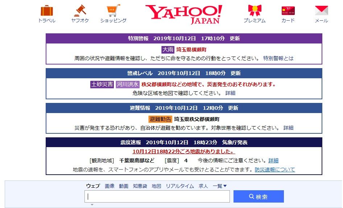The image size is (343, 208).
Task: Click the 河川洪水 warning tag
Action: pos(128,84)
